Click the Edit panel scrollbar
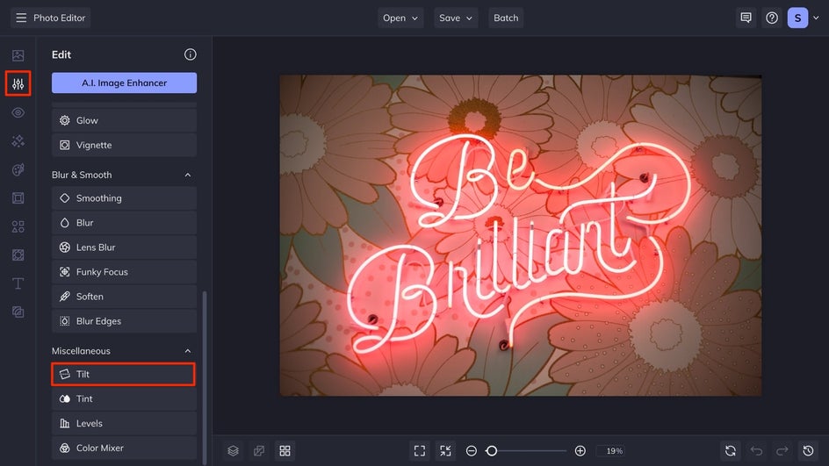Screen dimensions: 829x466 point(205,377)
